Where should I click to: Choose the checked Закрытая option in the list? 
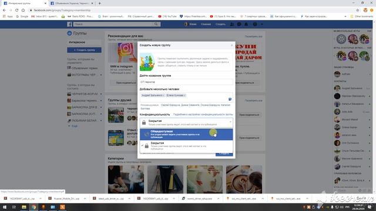tap(186, 146)
